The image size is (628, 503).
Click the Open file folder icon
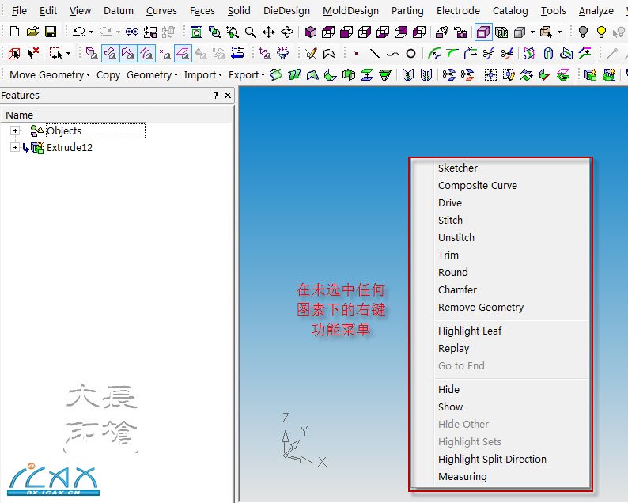coord(32,32)
